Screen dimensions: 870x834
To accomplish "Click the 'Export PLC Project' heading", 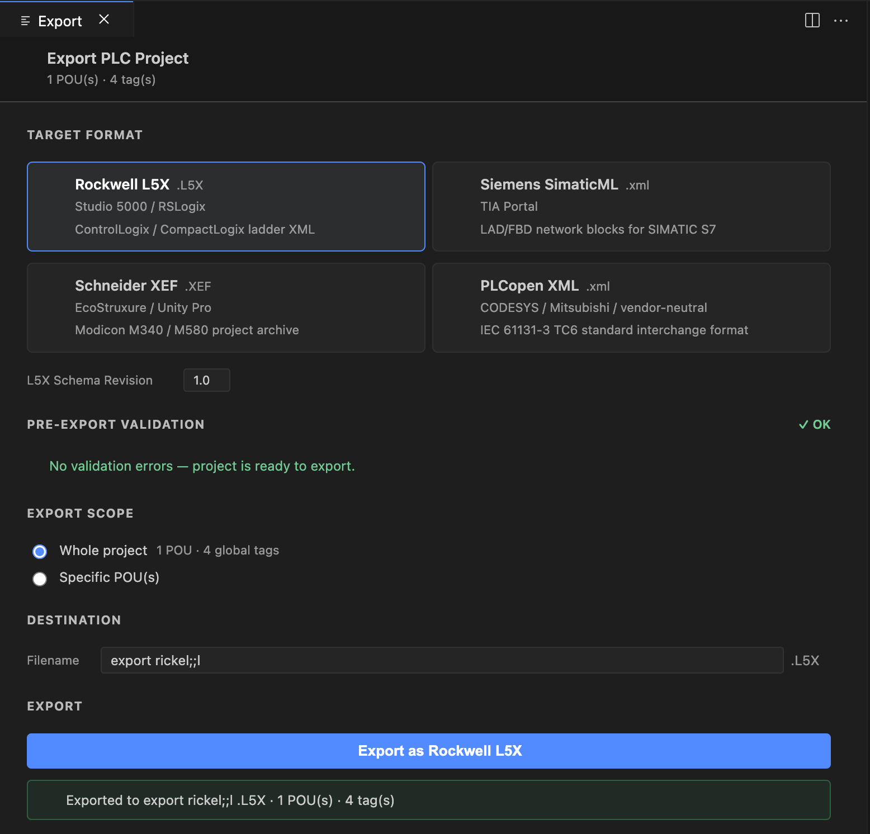I will 118,58.
